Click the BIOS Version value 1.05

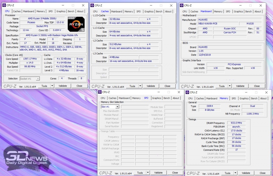tap(230, 51)
